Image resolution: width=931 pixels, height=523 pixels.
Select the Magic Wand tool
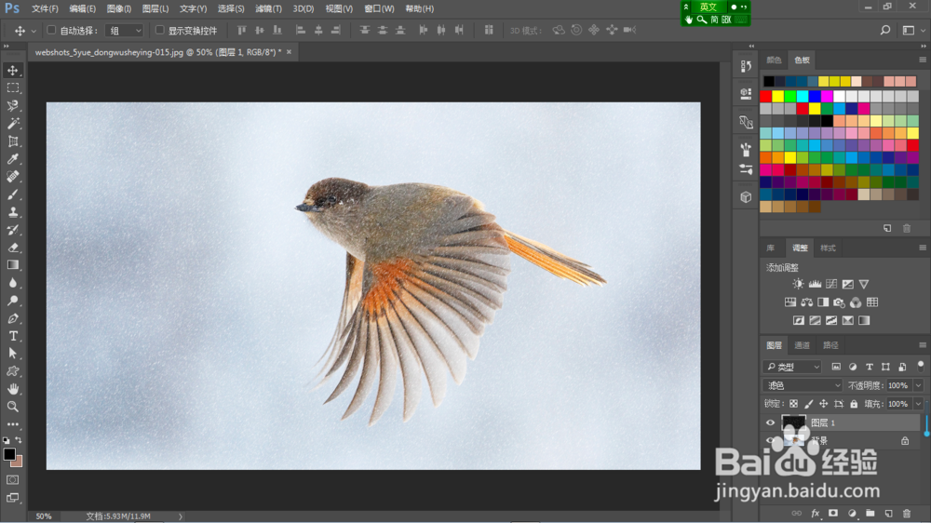[x=12, y=124]
